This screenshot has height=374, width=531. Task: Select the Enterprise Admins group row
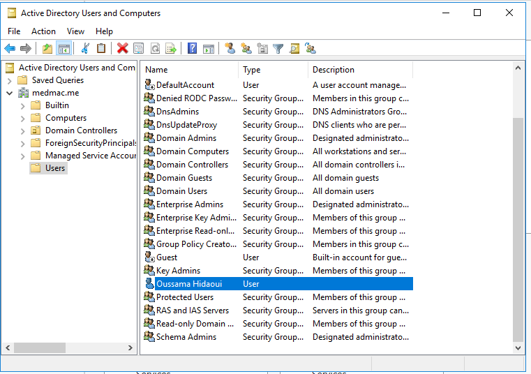click(x=277, y=204)
